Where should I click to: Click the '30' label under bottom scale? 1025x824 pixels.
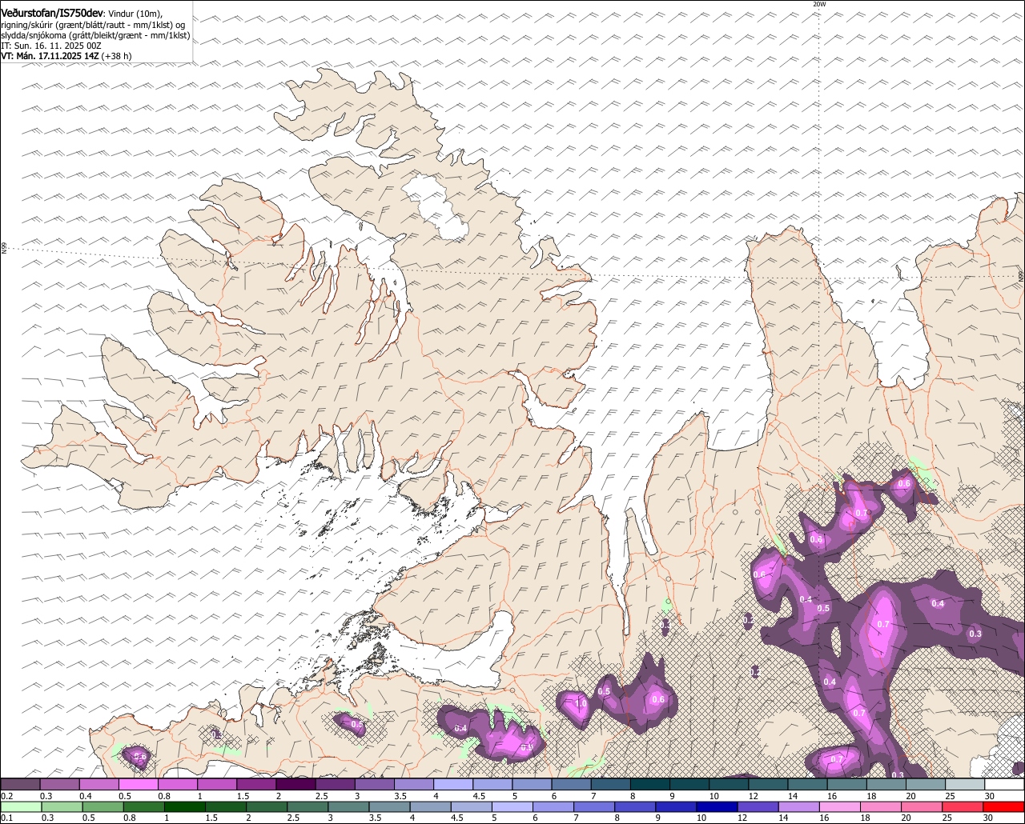point(988,818)
